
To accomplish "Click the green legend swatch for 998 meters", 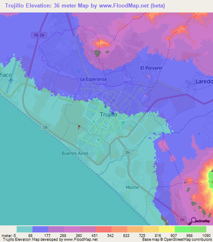I will (198, 230).
